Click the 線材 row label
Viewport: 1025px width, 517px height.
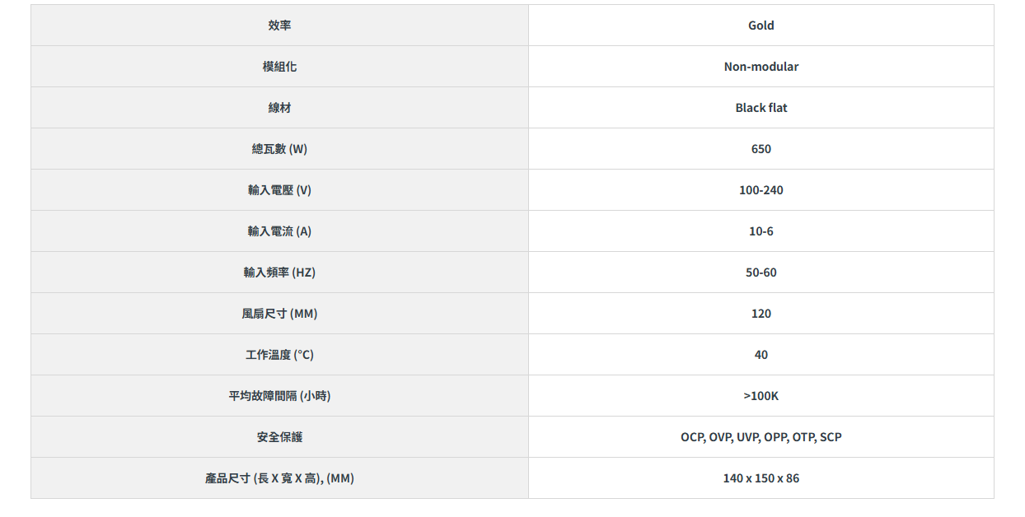pos(279,108)
